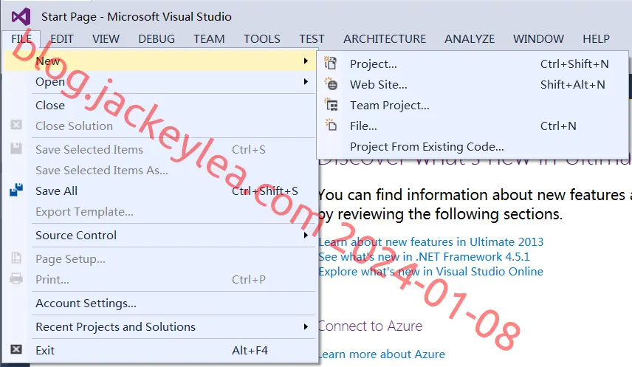Expand Recent Projects and Solutions arrow
The width and height of the screenshot is (632, 367).
306,326
